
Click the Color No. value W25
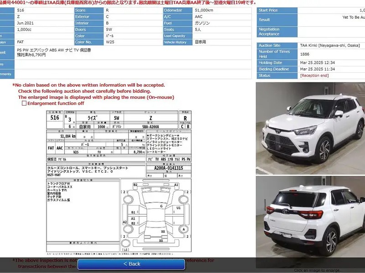point(110,42)
